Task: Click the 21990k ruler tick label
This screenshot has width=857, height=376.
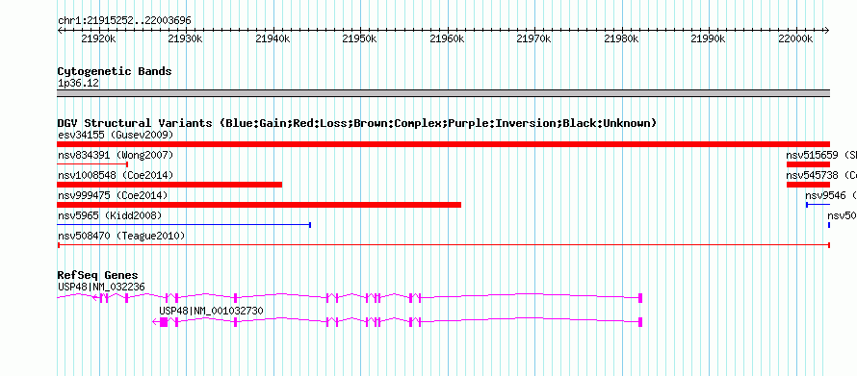Action: point(709,39)
